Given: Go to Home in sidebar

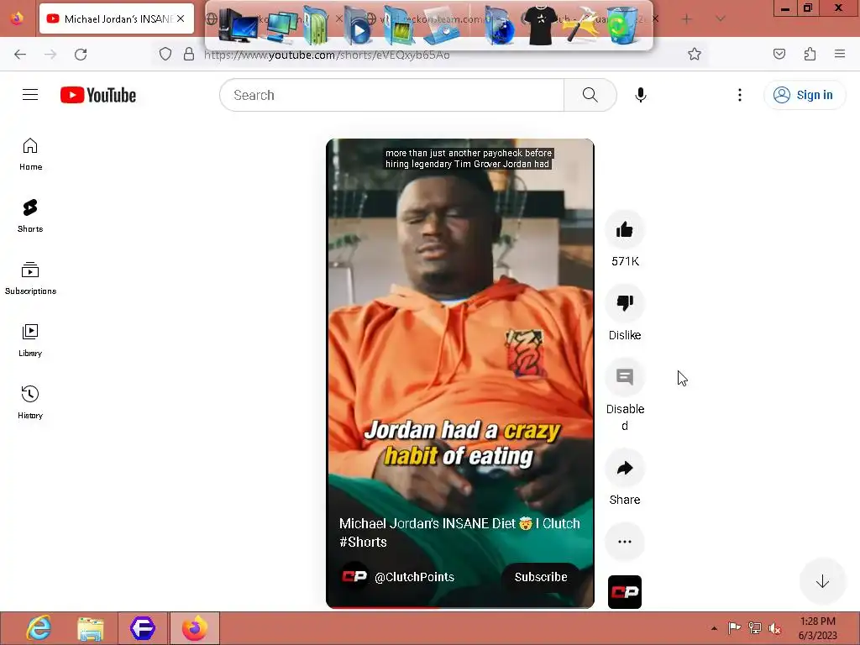Looking at the screenshot, I should [x=30, y=155].
